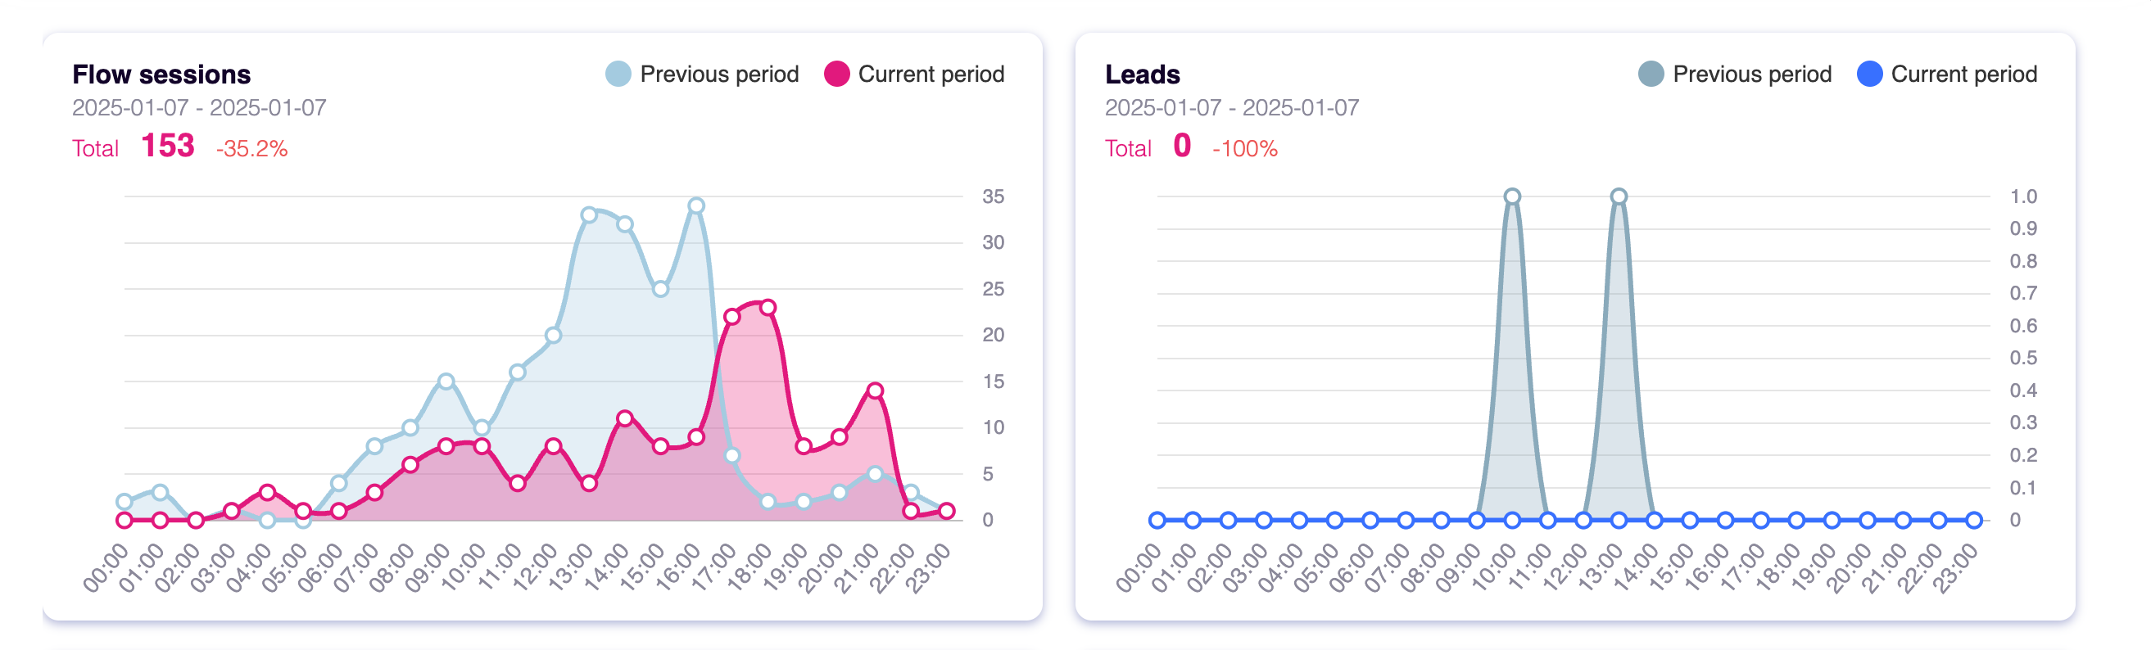Screen dimensions: 2151x650
Task: Select the 10:00 previous period peak in Leads
Action: click(1512, 197)
